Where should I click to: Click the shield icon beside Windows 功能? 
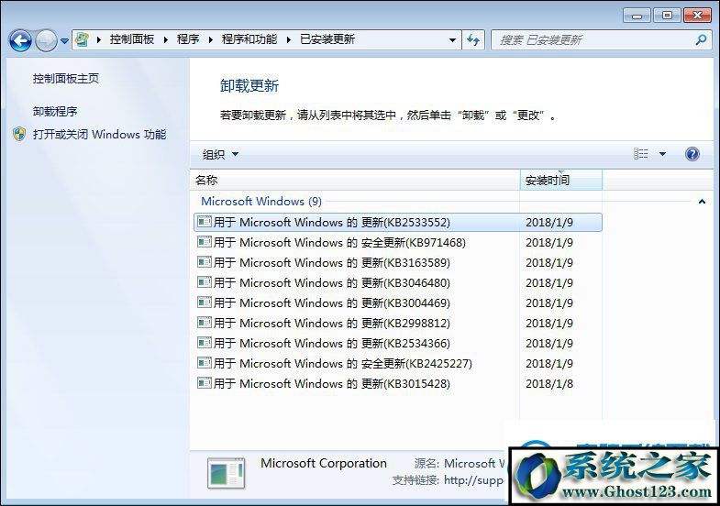coord(19,134)
